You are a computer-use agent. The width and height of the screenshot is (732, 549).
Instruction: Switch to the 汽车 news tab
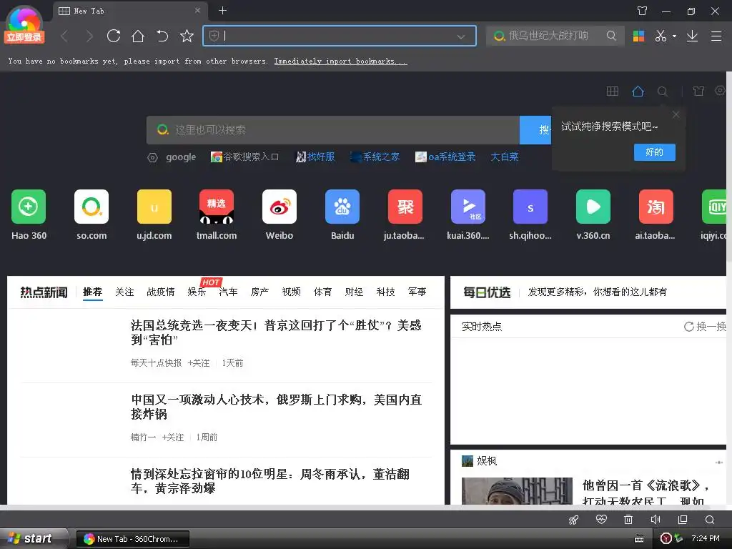pos(228,292)
